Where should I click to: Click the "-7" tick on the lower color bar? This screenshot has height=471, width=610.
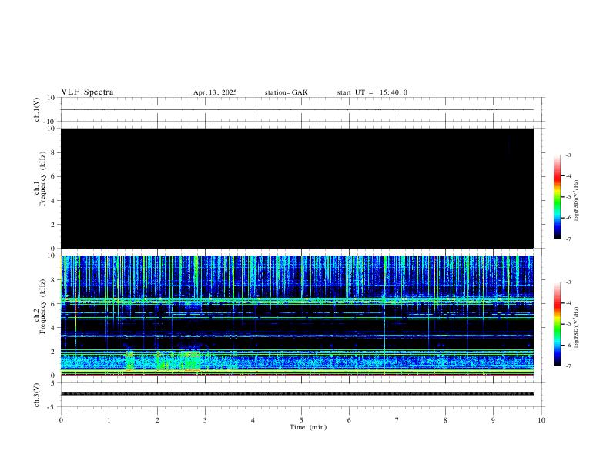tap(568, 366)
